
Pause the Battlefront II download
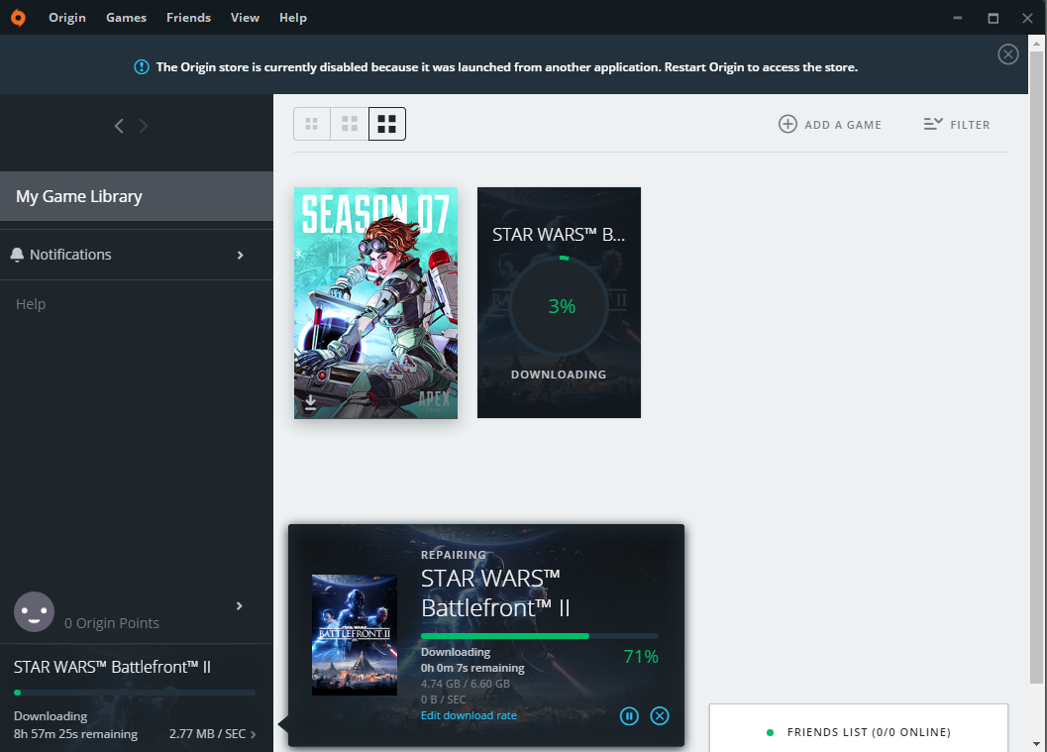629,716
